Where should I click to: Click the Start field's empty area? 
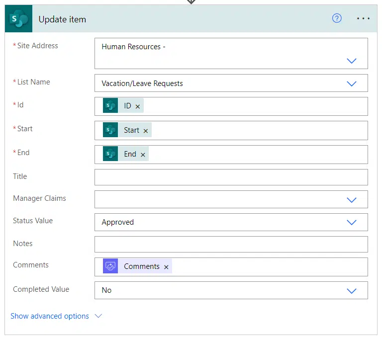[x=260, y=130]
